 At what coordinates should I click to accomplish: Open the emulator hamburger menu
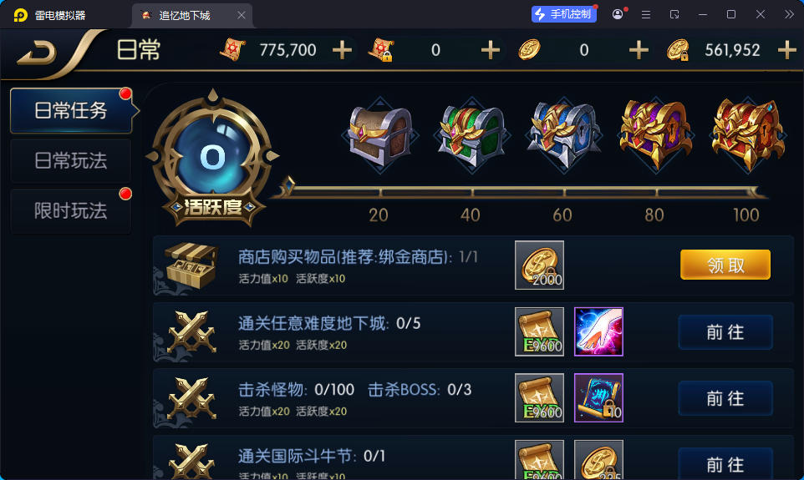coord(646,15)
